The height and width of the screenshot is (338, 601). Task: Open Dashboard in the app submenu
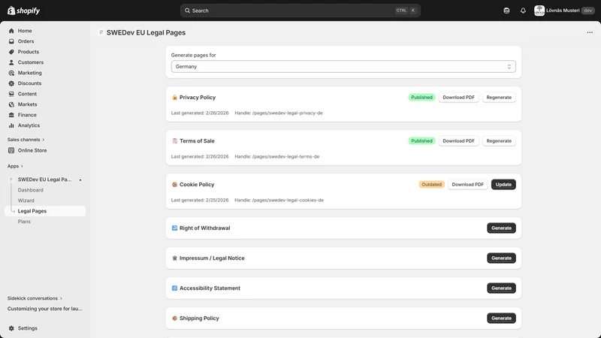[30, 190]
